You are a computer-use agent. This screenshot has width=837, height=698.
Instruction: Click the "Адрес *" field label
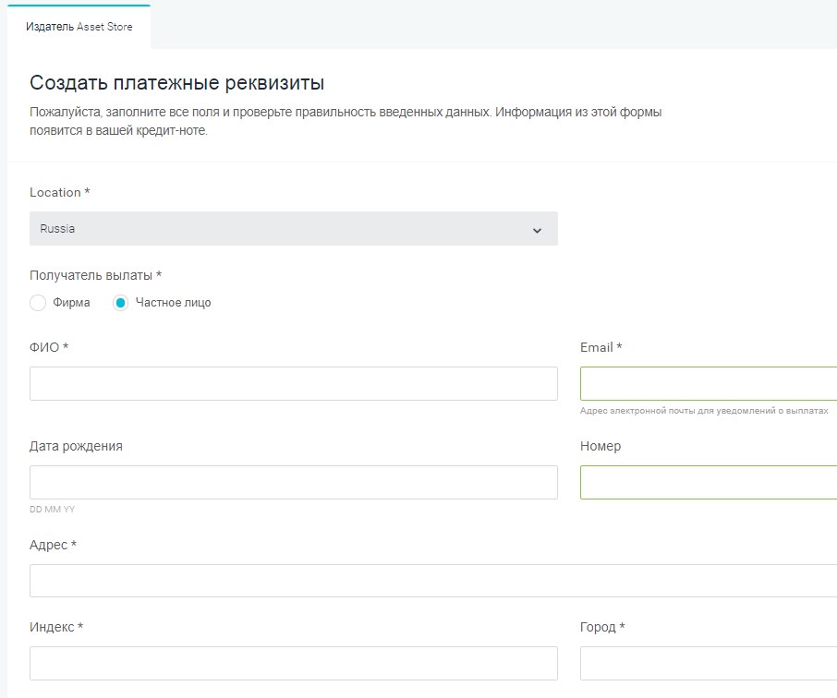[53, 545]
